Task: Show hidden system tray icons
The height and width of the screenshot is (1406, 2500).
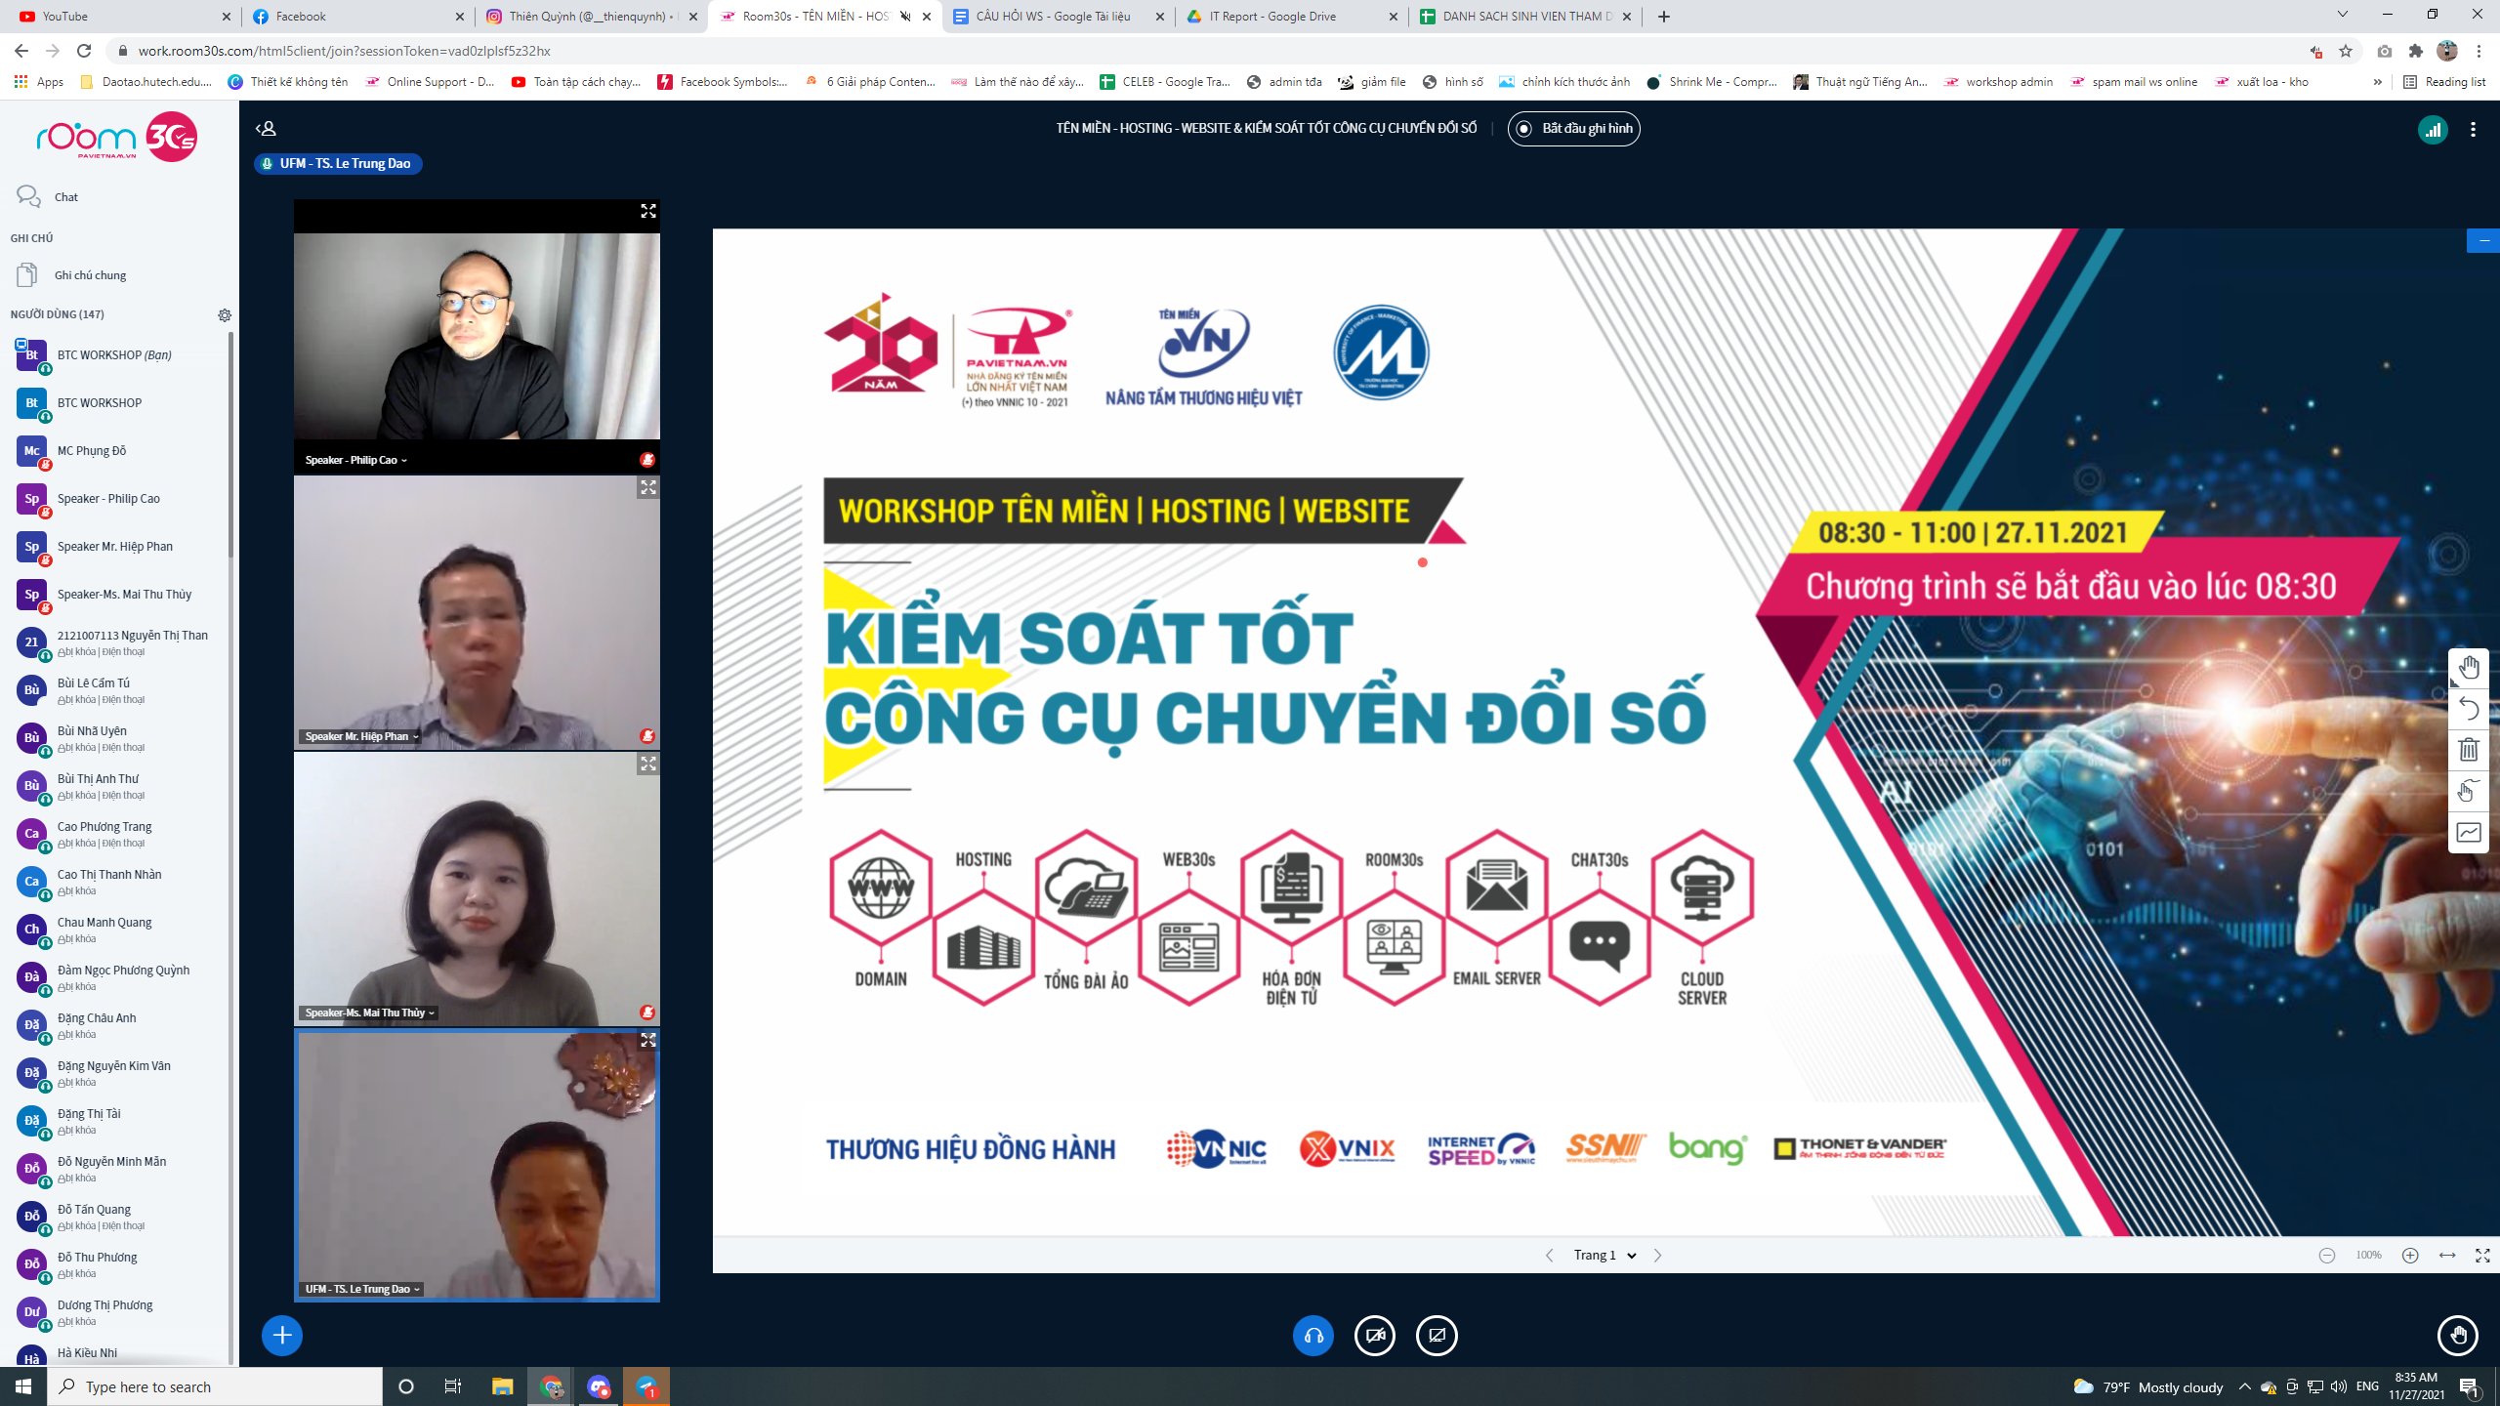Action: (x=2244, y=1386)
